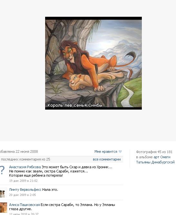This screenshot has height=215, width=176.
Task: Click the timestamp 20 дек 2009 в 2:05
Action: [x=23, y=195]
